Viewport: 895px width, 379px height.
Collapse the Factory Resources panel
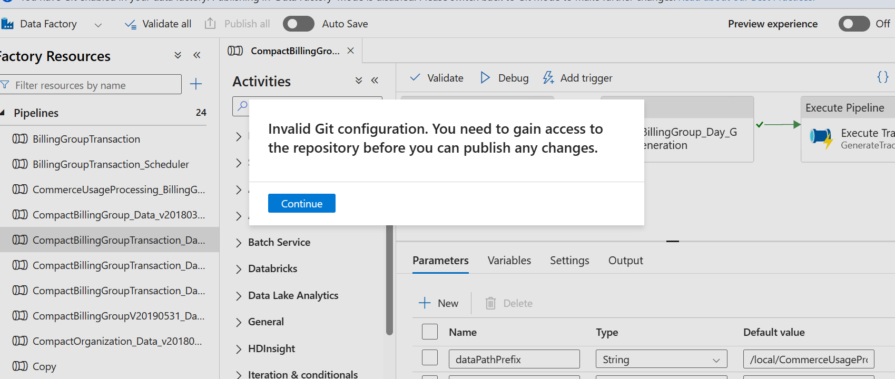pos(196,55)
